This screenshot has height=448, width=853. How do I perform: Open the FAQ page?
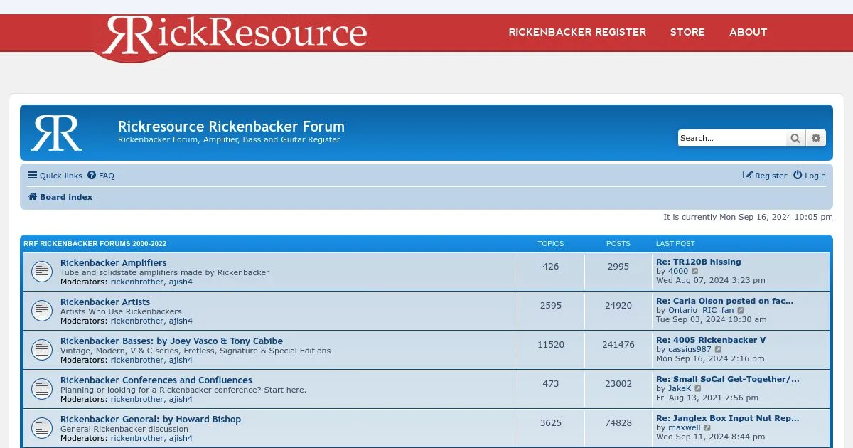tap(101, 176)
